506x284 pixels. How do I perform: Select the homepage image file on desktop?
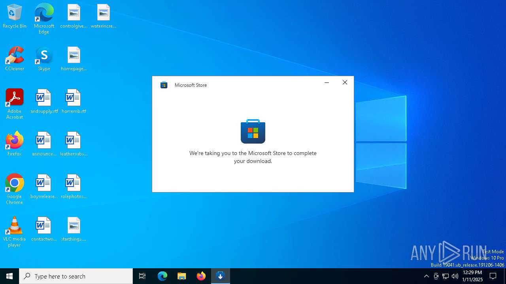(74, 59)
